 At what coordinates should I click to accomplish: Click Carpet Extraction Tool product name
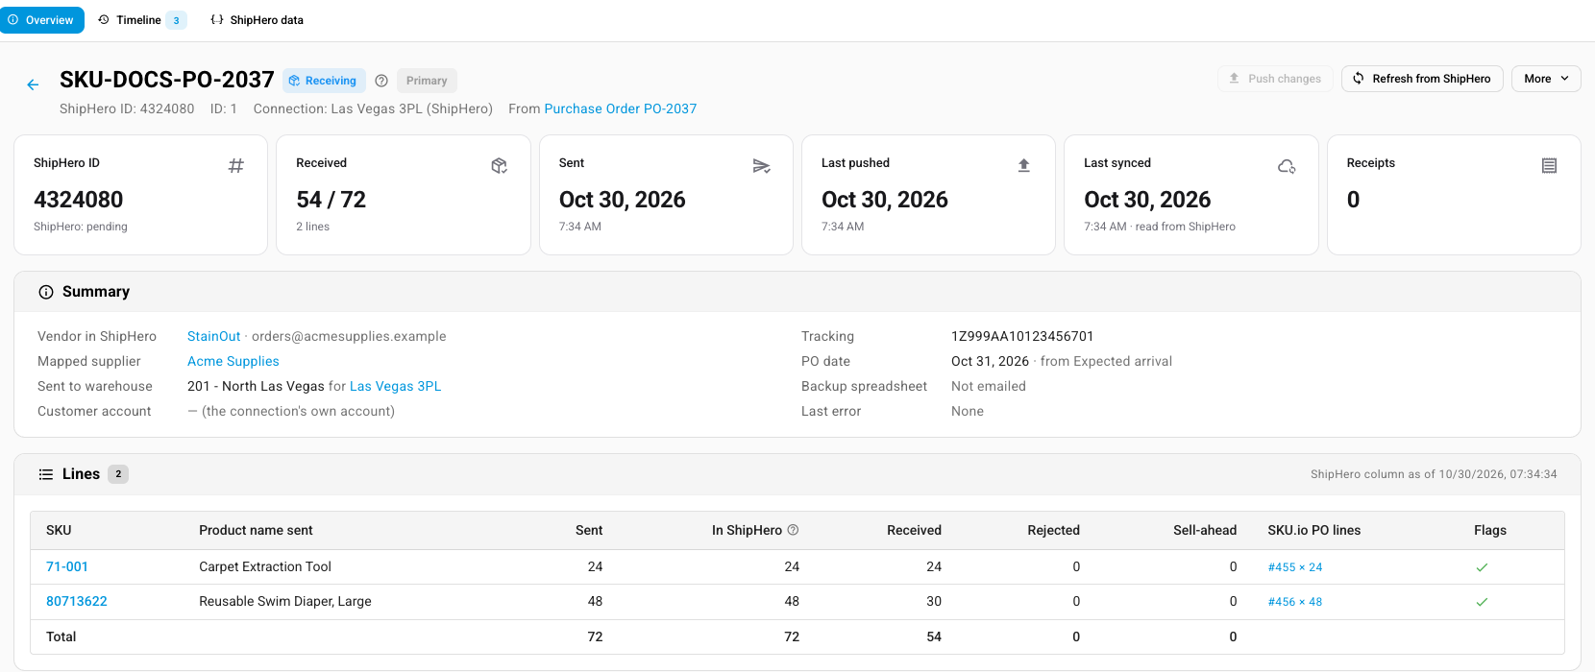(265, 566)
